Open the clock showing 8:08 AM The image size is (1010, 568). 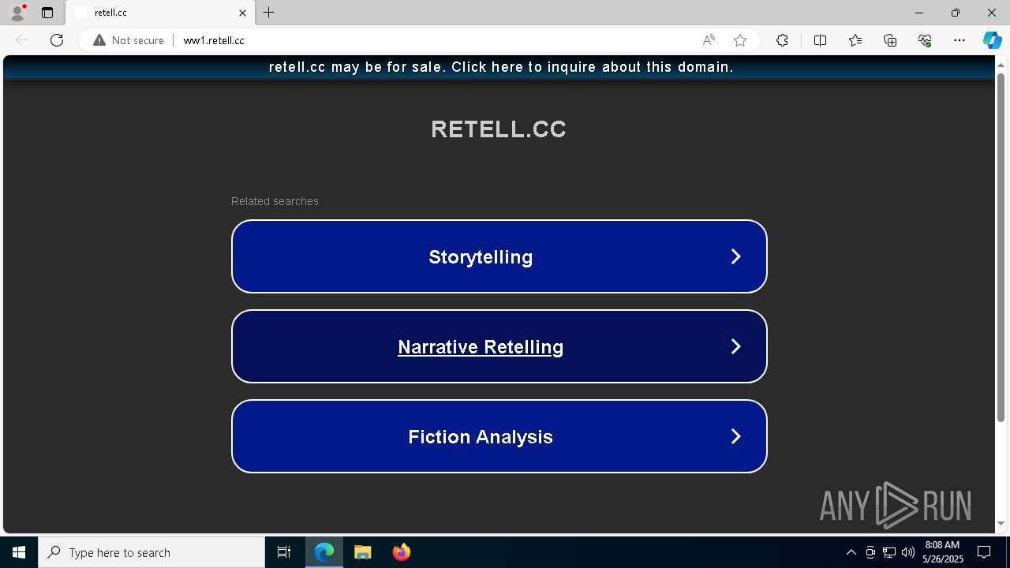(x=942, y=552)
